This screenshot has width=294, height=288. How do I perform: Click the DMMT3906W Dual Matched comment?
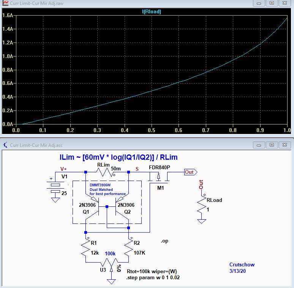click(x=107, y=189)
